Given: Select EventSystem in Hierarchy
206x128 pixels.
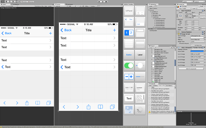Looking at the screenshot, I should [153, 31].
